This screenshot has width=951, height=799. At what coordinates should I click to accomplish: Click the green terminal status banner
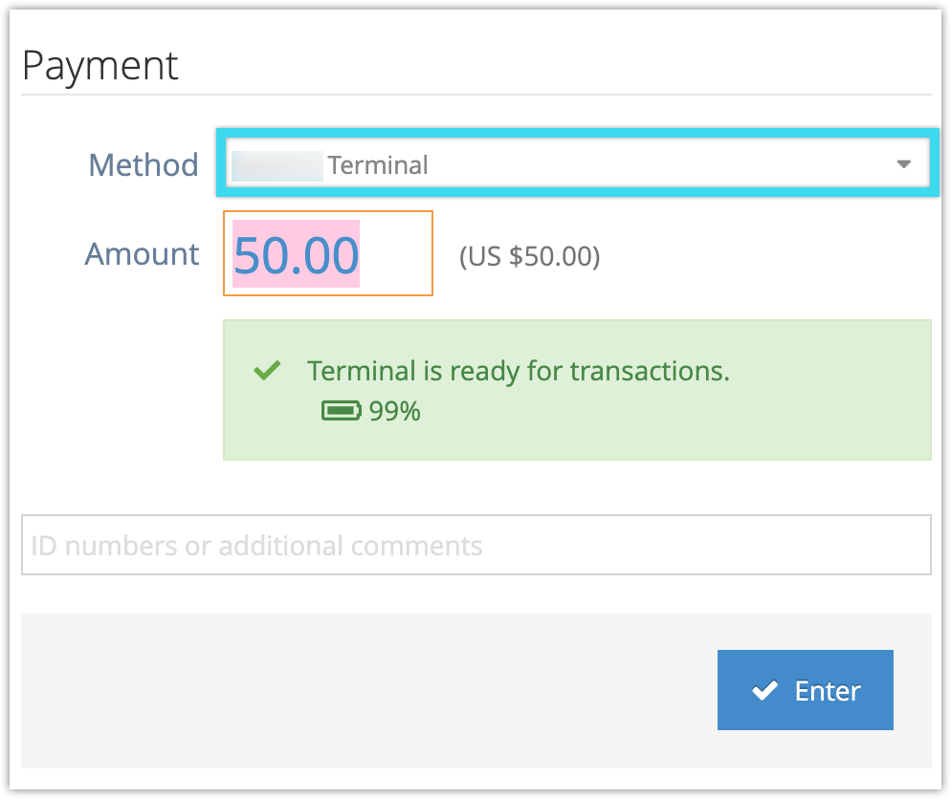tap(578, 390)
